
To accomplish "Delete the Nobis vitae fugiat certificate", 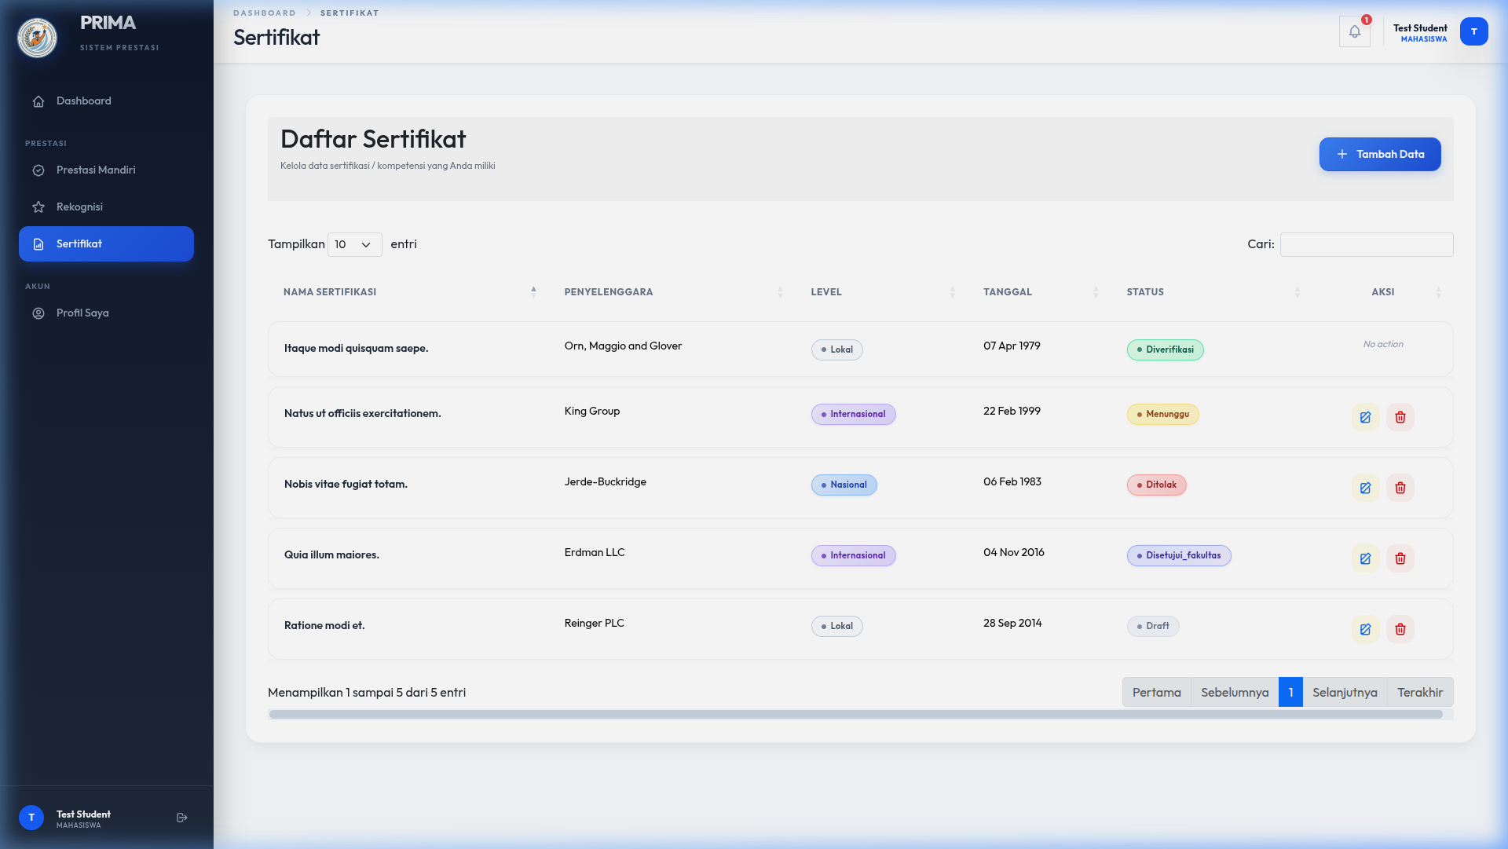I will (x=1400, y=488).
